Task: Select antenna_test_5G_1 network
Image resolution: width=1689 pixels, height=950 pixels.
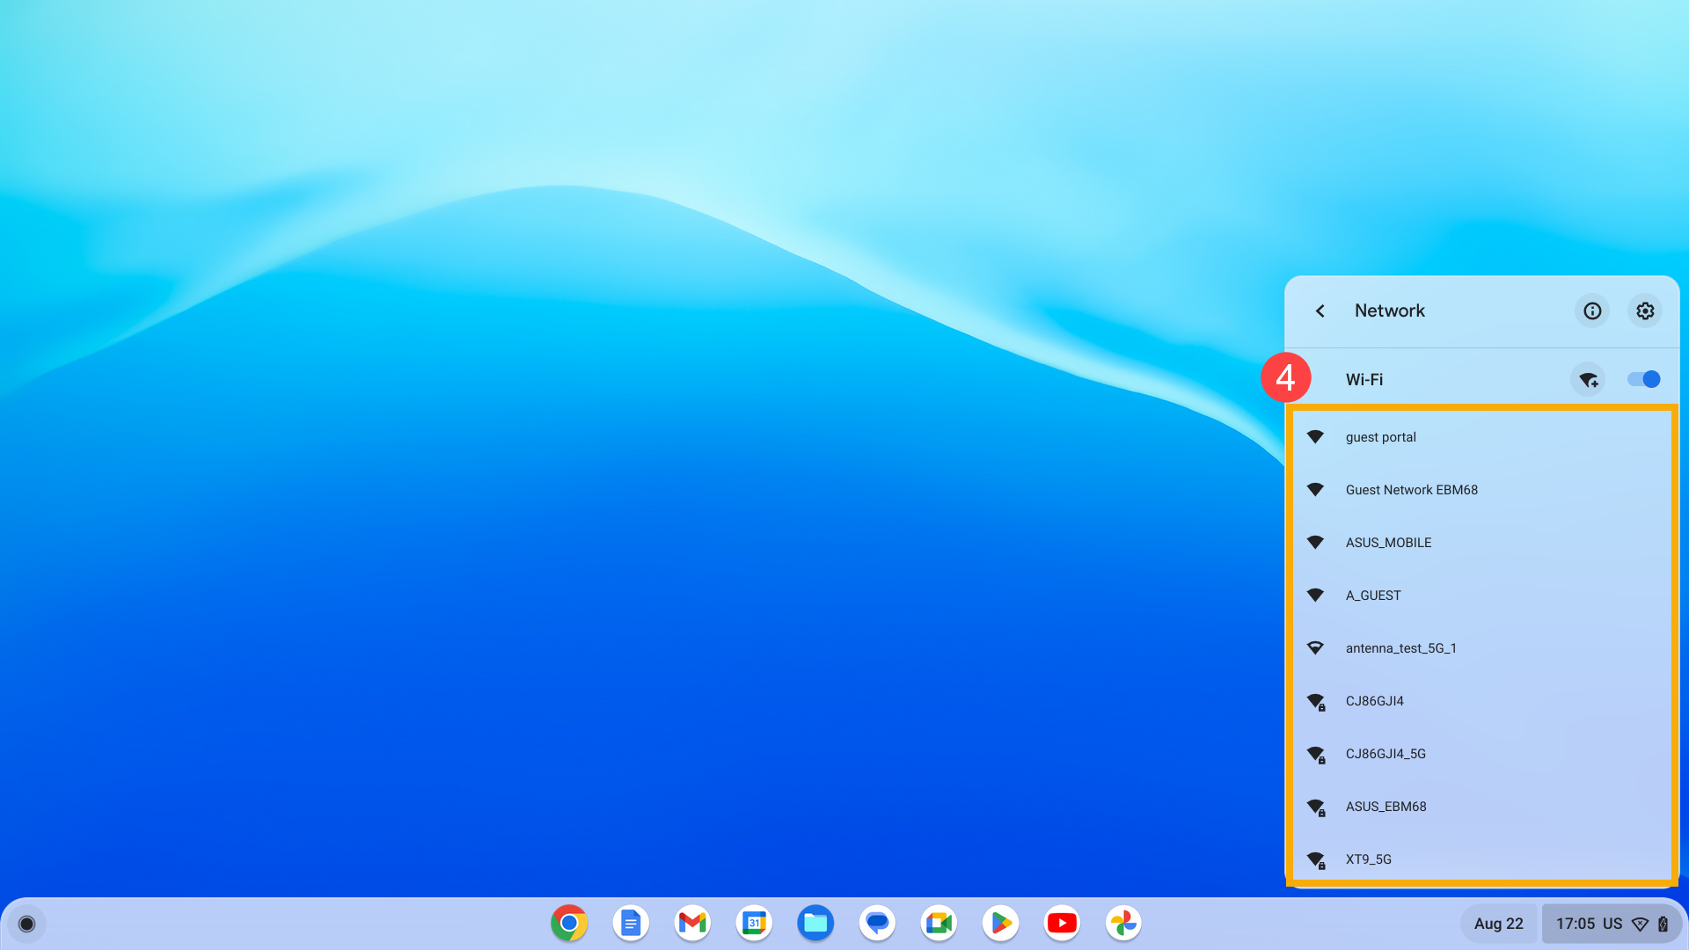Action: point(1400,648)
